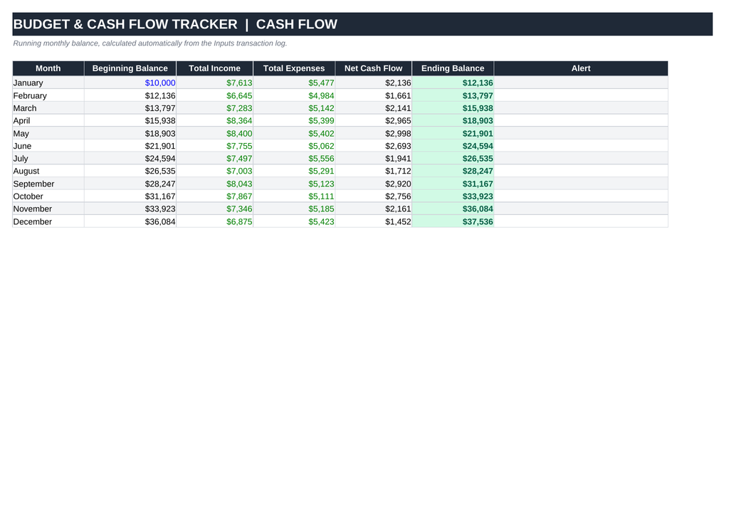The height and width of the screenshot is (516, 729).
Task: Select the March row label
Action: pos(48,108)
